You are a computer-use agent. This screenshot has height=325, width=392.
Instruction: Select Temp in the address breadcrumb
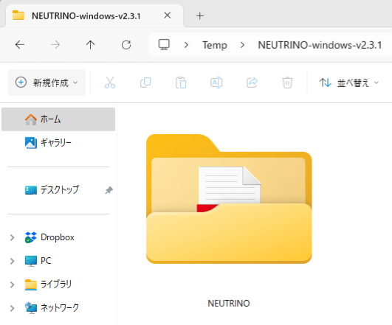[x=215, y=45]
